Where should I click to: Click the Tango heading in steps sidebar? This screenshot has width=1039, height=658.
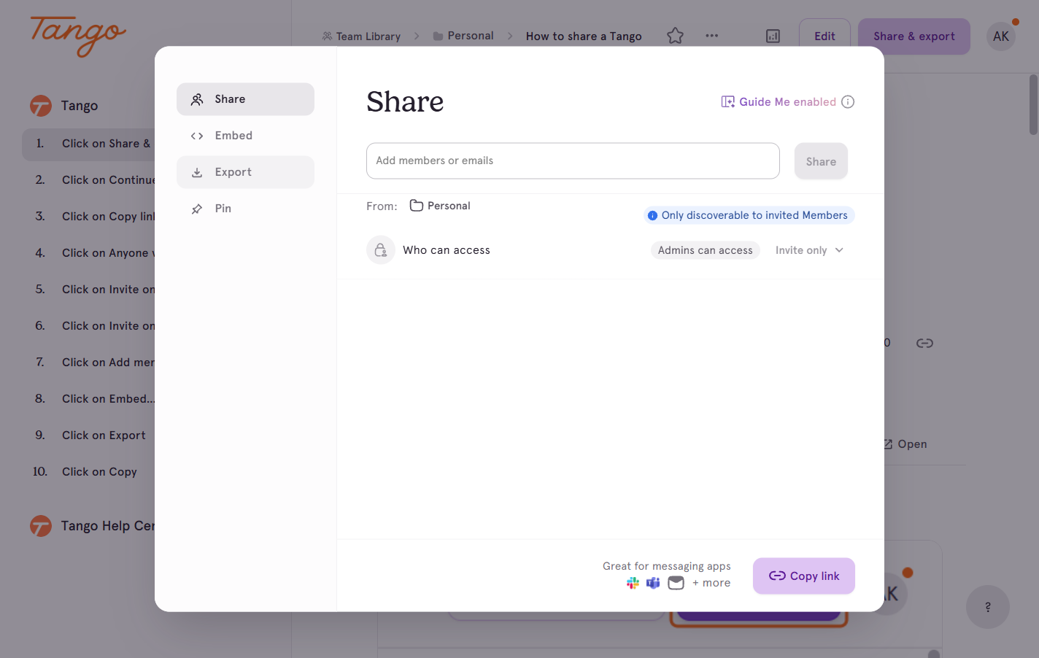(64, 106)
